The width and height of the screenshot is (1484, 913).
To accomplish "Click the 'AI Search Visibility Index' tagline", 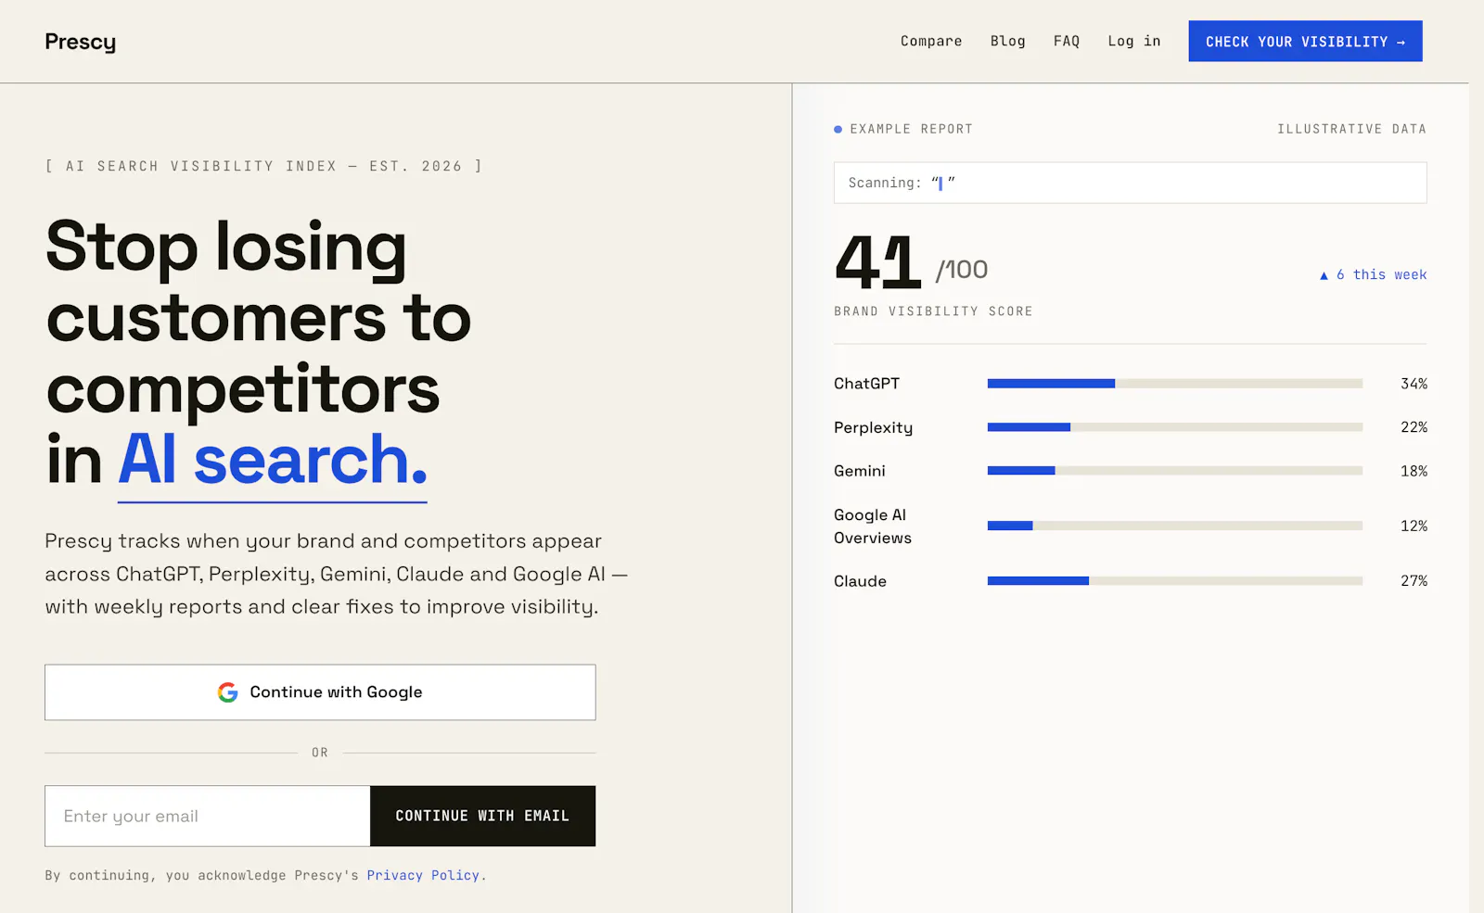I will pos(264,166).
